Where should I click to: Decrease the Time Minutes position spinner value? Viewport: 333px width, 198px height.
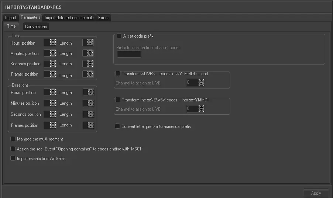pyautogui.click(x=53, y=55)
